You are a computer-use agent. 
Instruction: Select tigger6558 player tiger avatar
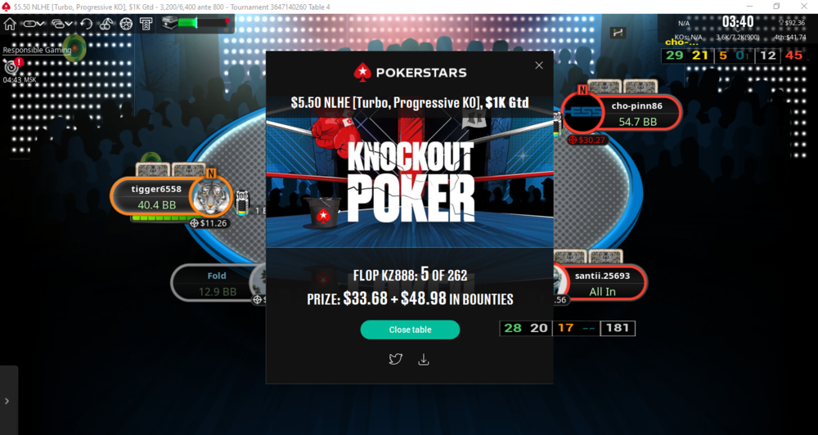point(210,196)
